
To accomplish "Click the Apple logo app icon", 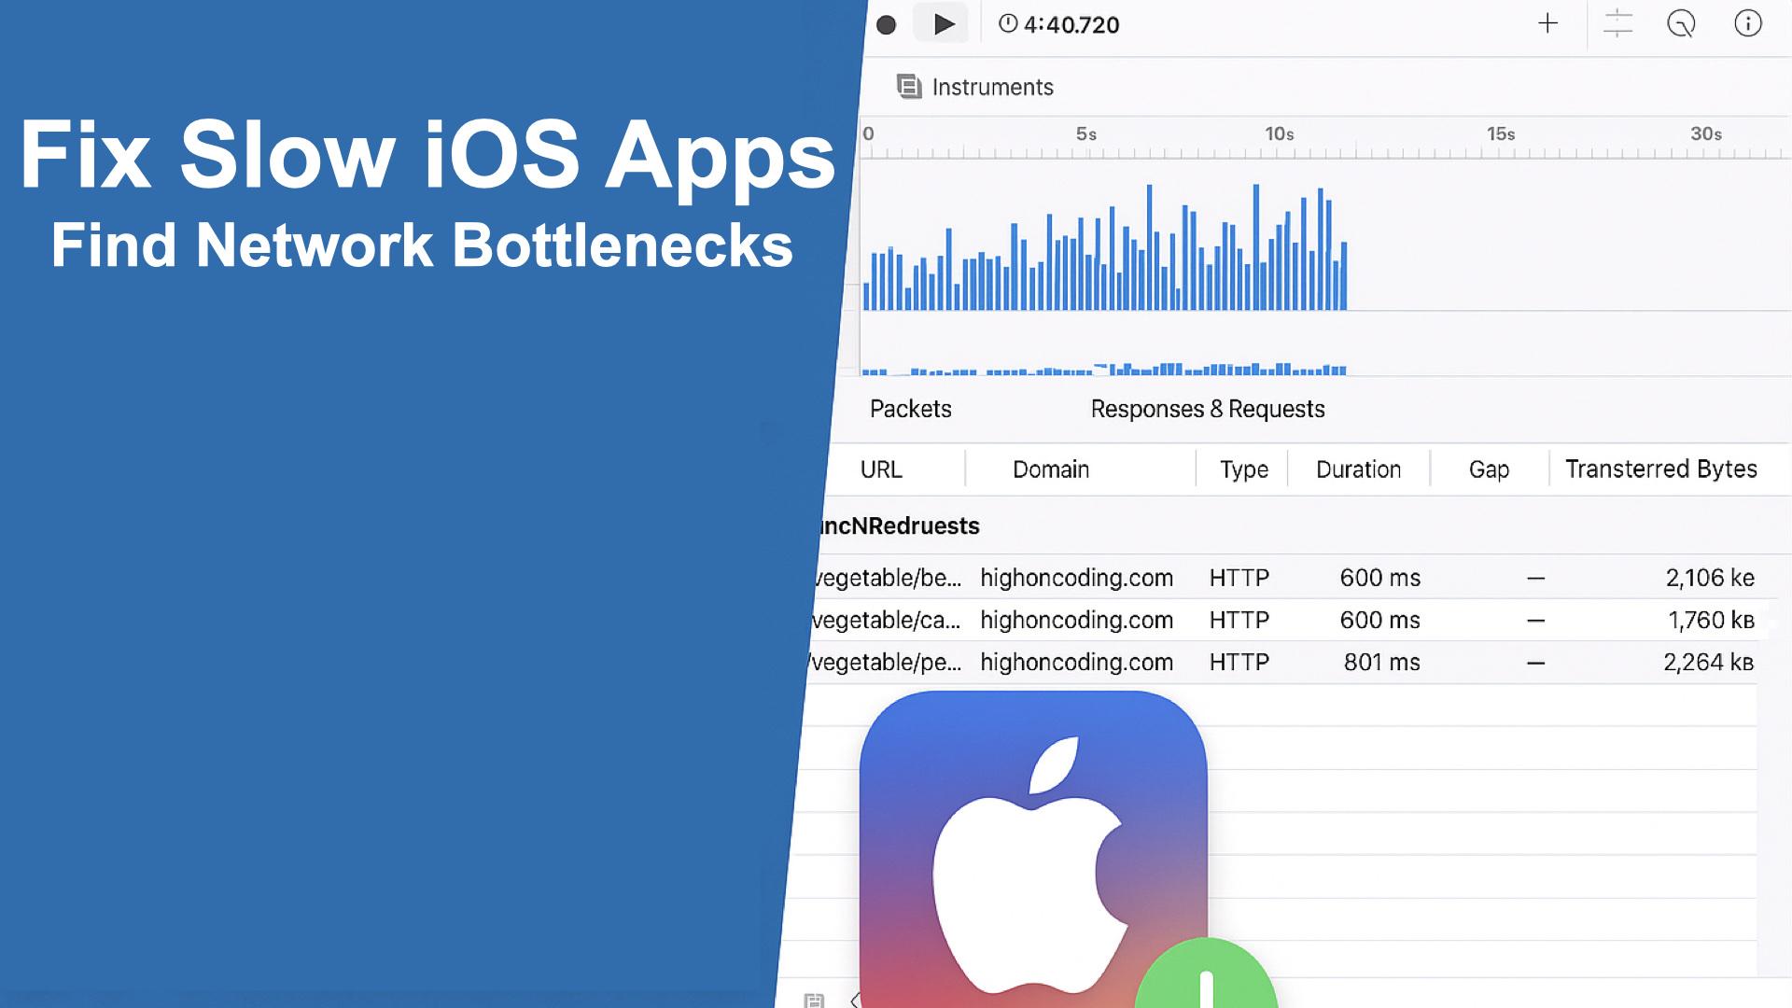I will pos(1033,849).
